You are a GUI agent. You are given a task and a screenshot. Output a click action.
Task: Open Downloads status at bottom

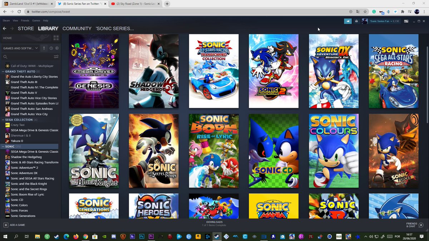click(214, 224)
